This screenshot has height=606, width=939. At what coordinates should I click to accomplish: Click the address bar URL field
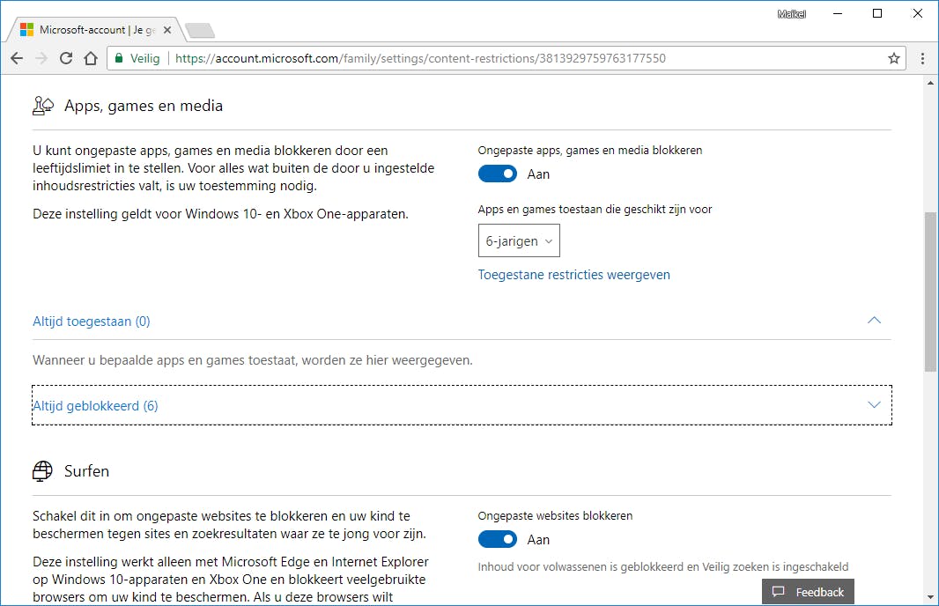(x=506, y=58)
